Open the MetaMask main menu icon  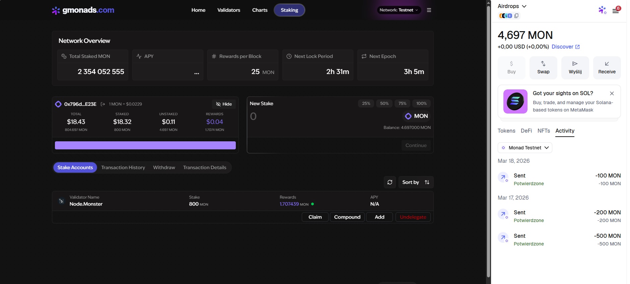615,11
